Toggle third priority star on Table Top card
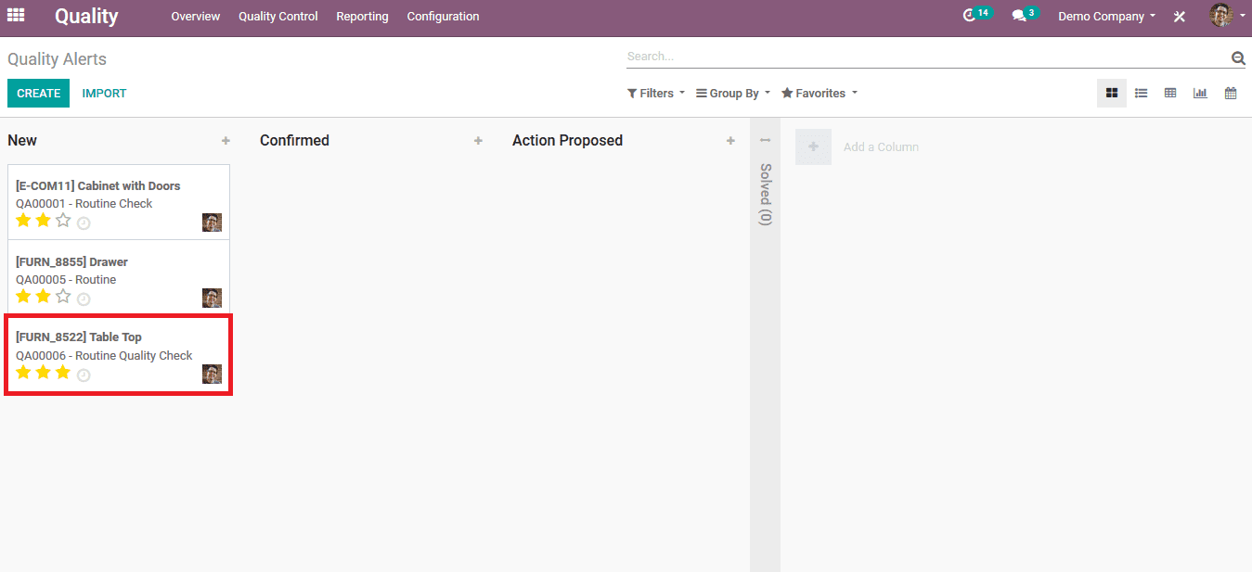The width and height of the screenshot is (1252, 572). (x=62, y=373)
